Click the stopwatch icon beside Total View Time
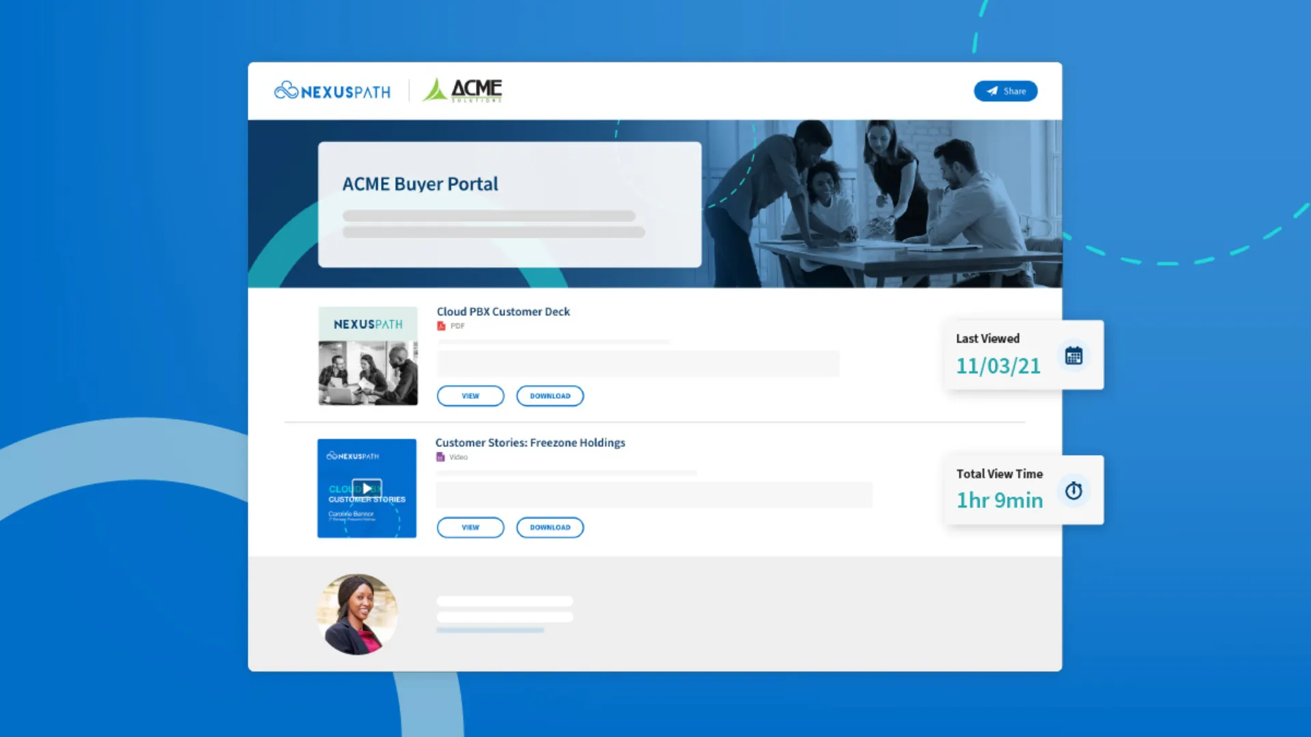 pos(1073,491)
